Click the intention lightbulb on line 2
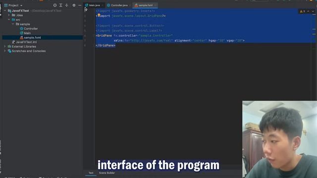Viewport: 317px width, 178px height. 99,15
